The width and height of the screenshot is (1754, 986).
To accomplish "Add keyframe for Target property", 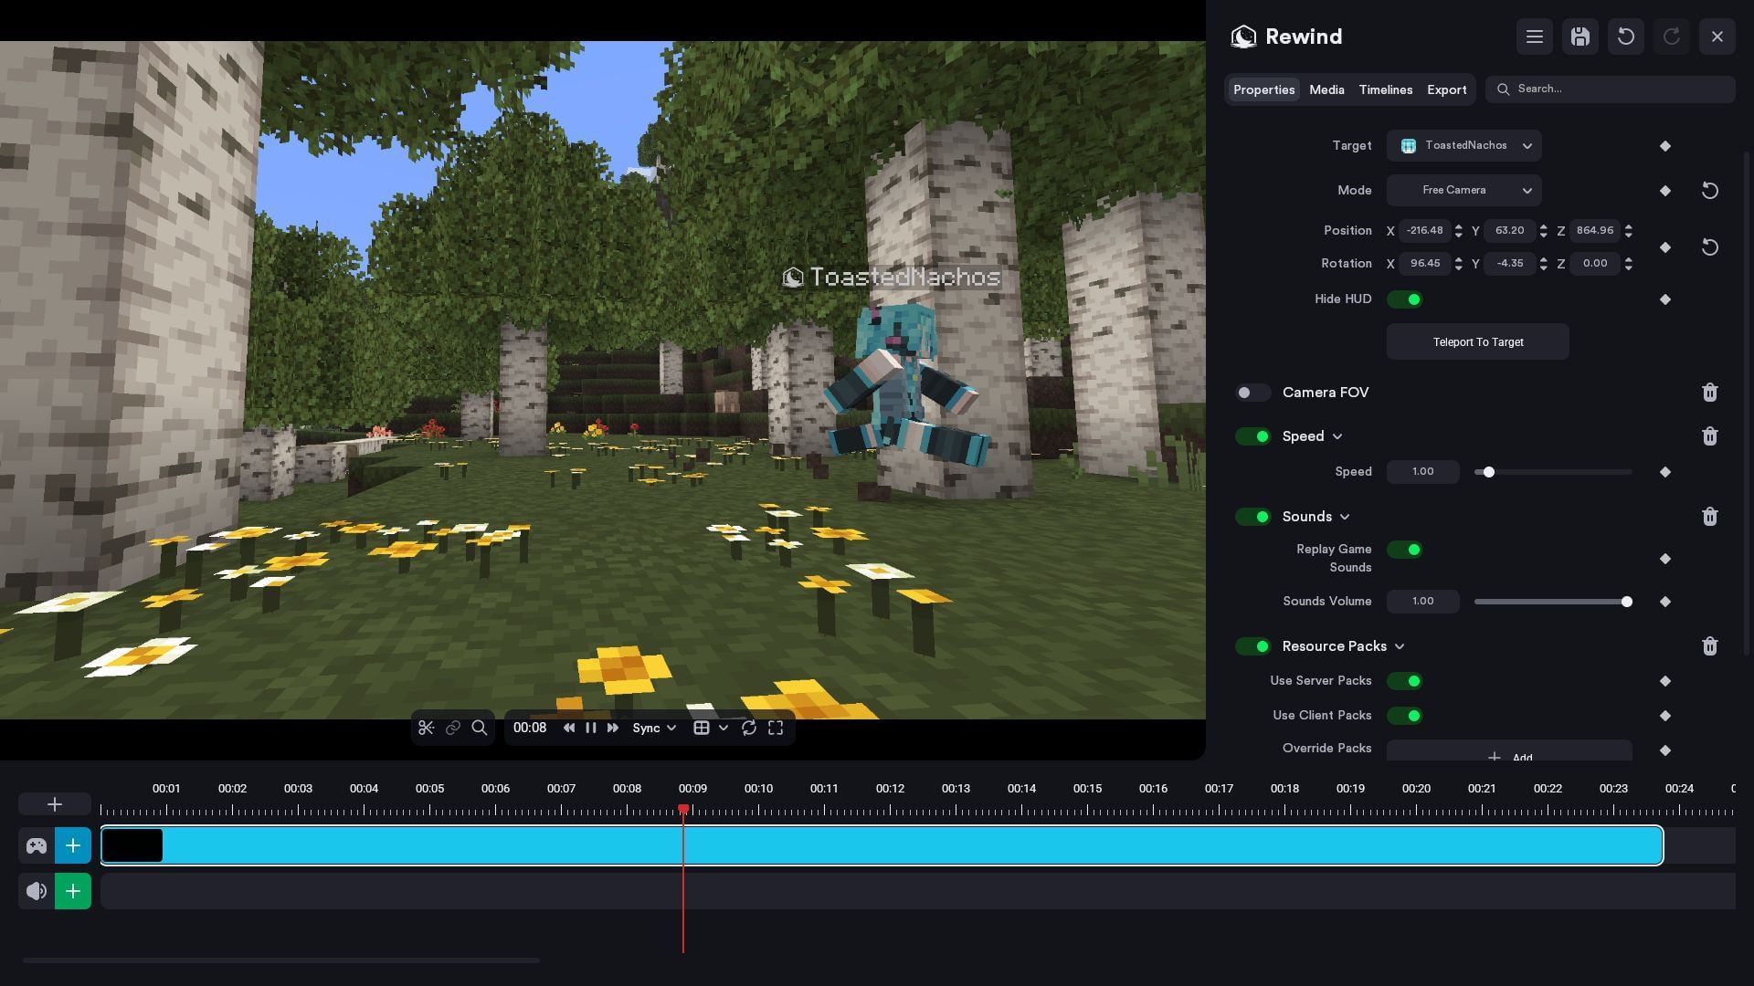I will (1665, 146).
